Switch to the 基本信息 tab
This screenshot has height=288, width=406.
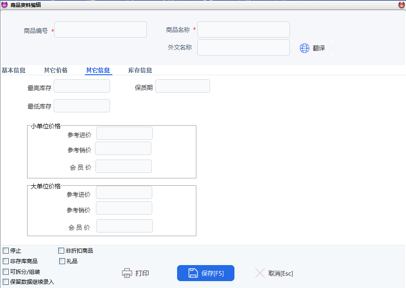[x=13, y=71]
